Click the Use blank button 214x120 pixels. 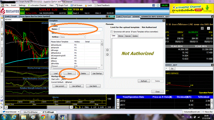point(93,86)
